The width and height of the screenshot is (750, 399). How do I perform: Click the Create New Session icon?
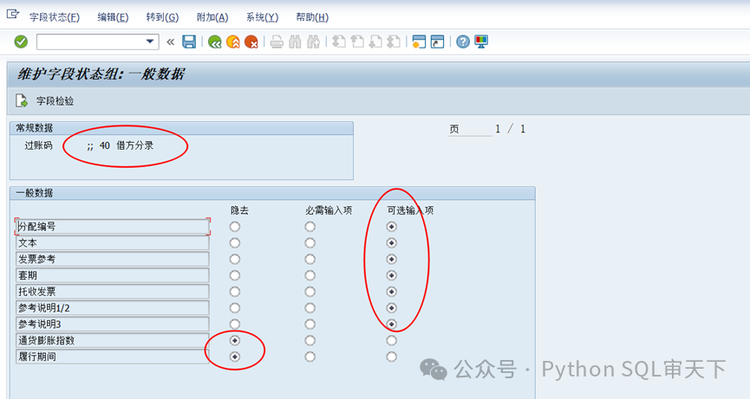tap(419, 42)
